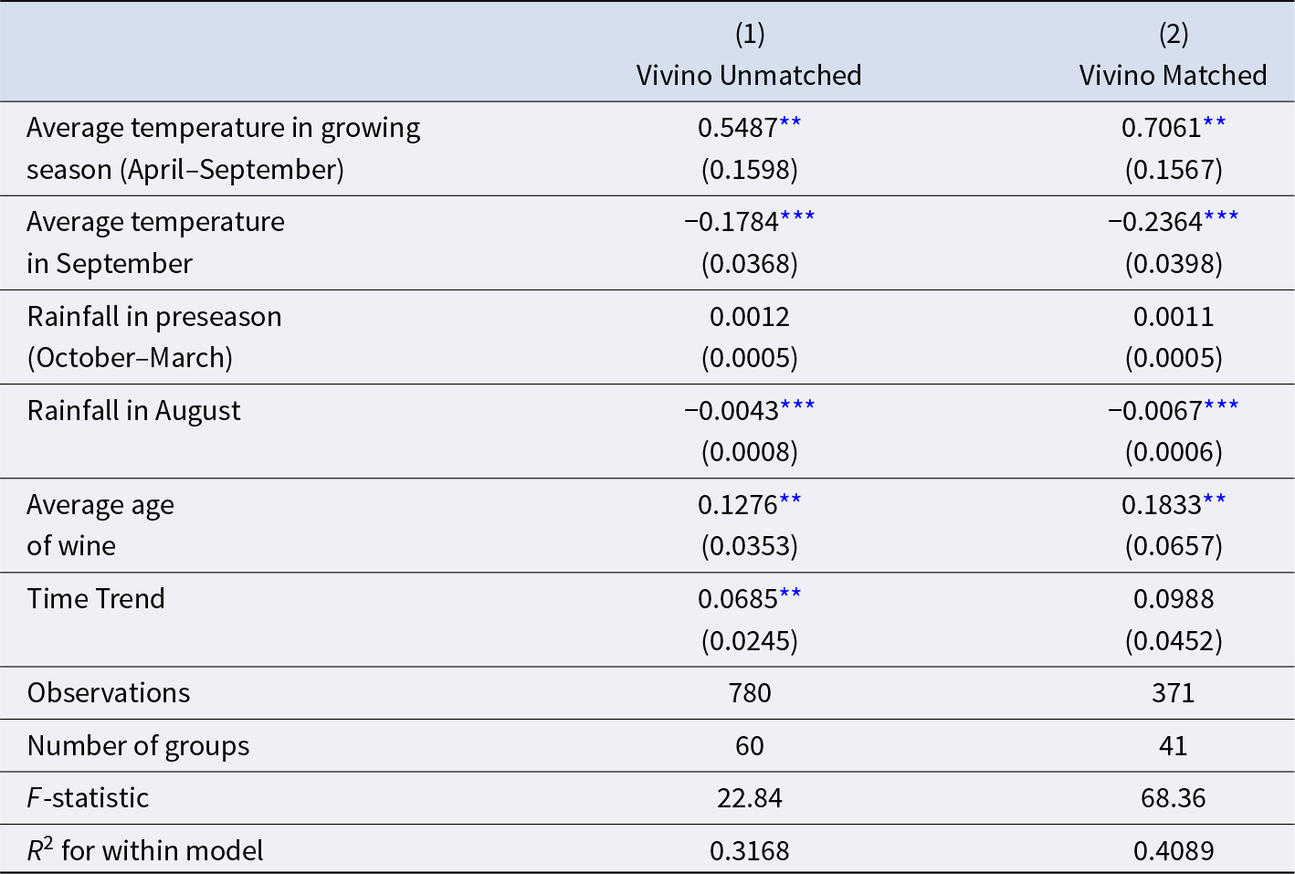Click the asterisks after −0.0043
This screenshot has width=1295, height=874.
point(797,406)
